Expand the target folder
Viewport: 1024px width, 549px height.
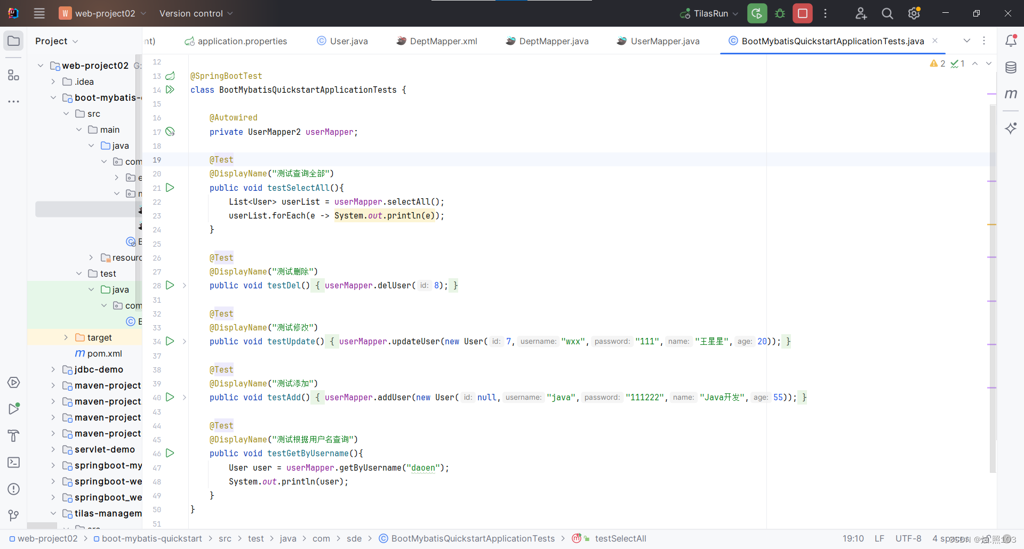(66, 337)
